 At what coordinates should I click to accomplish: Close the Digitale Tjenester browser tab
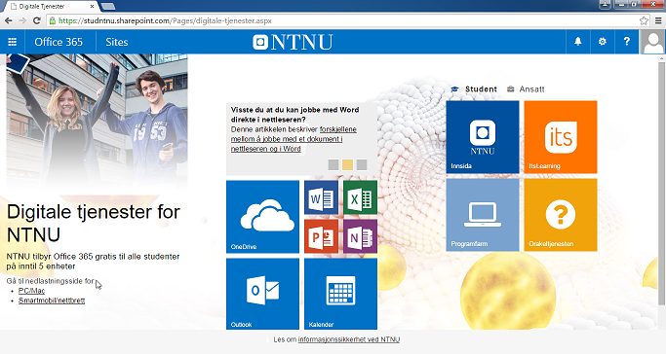[93, 7]
